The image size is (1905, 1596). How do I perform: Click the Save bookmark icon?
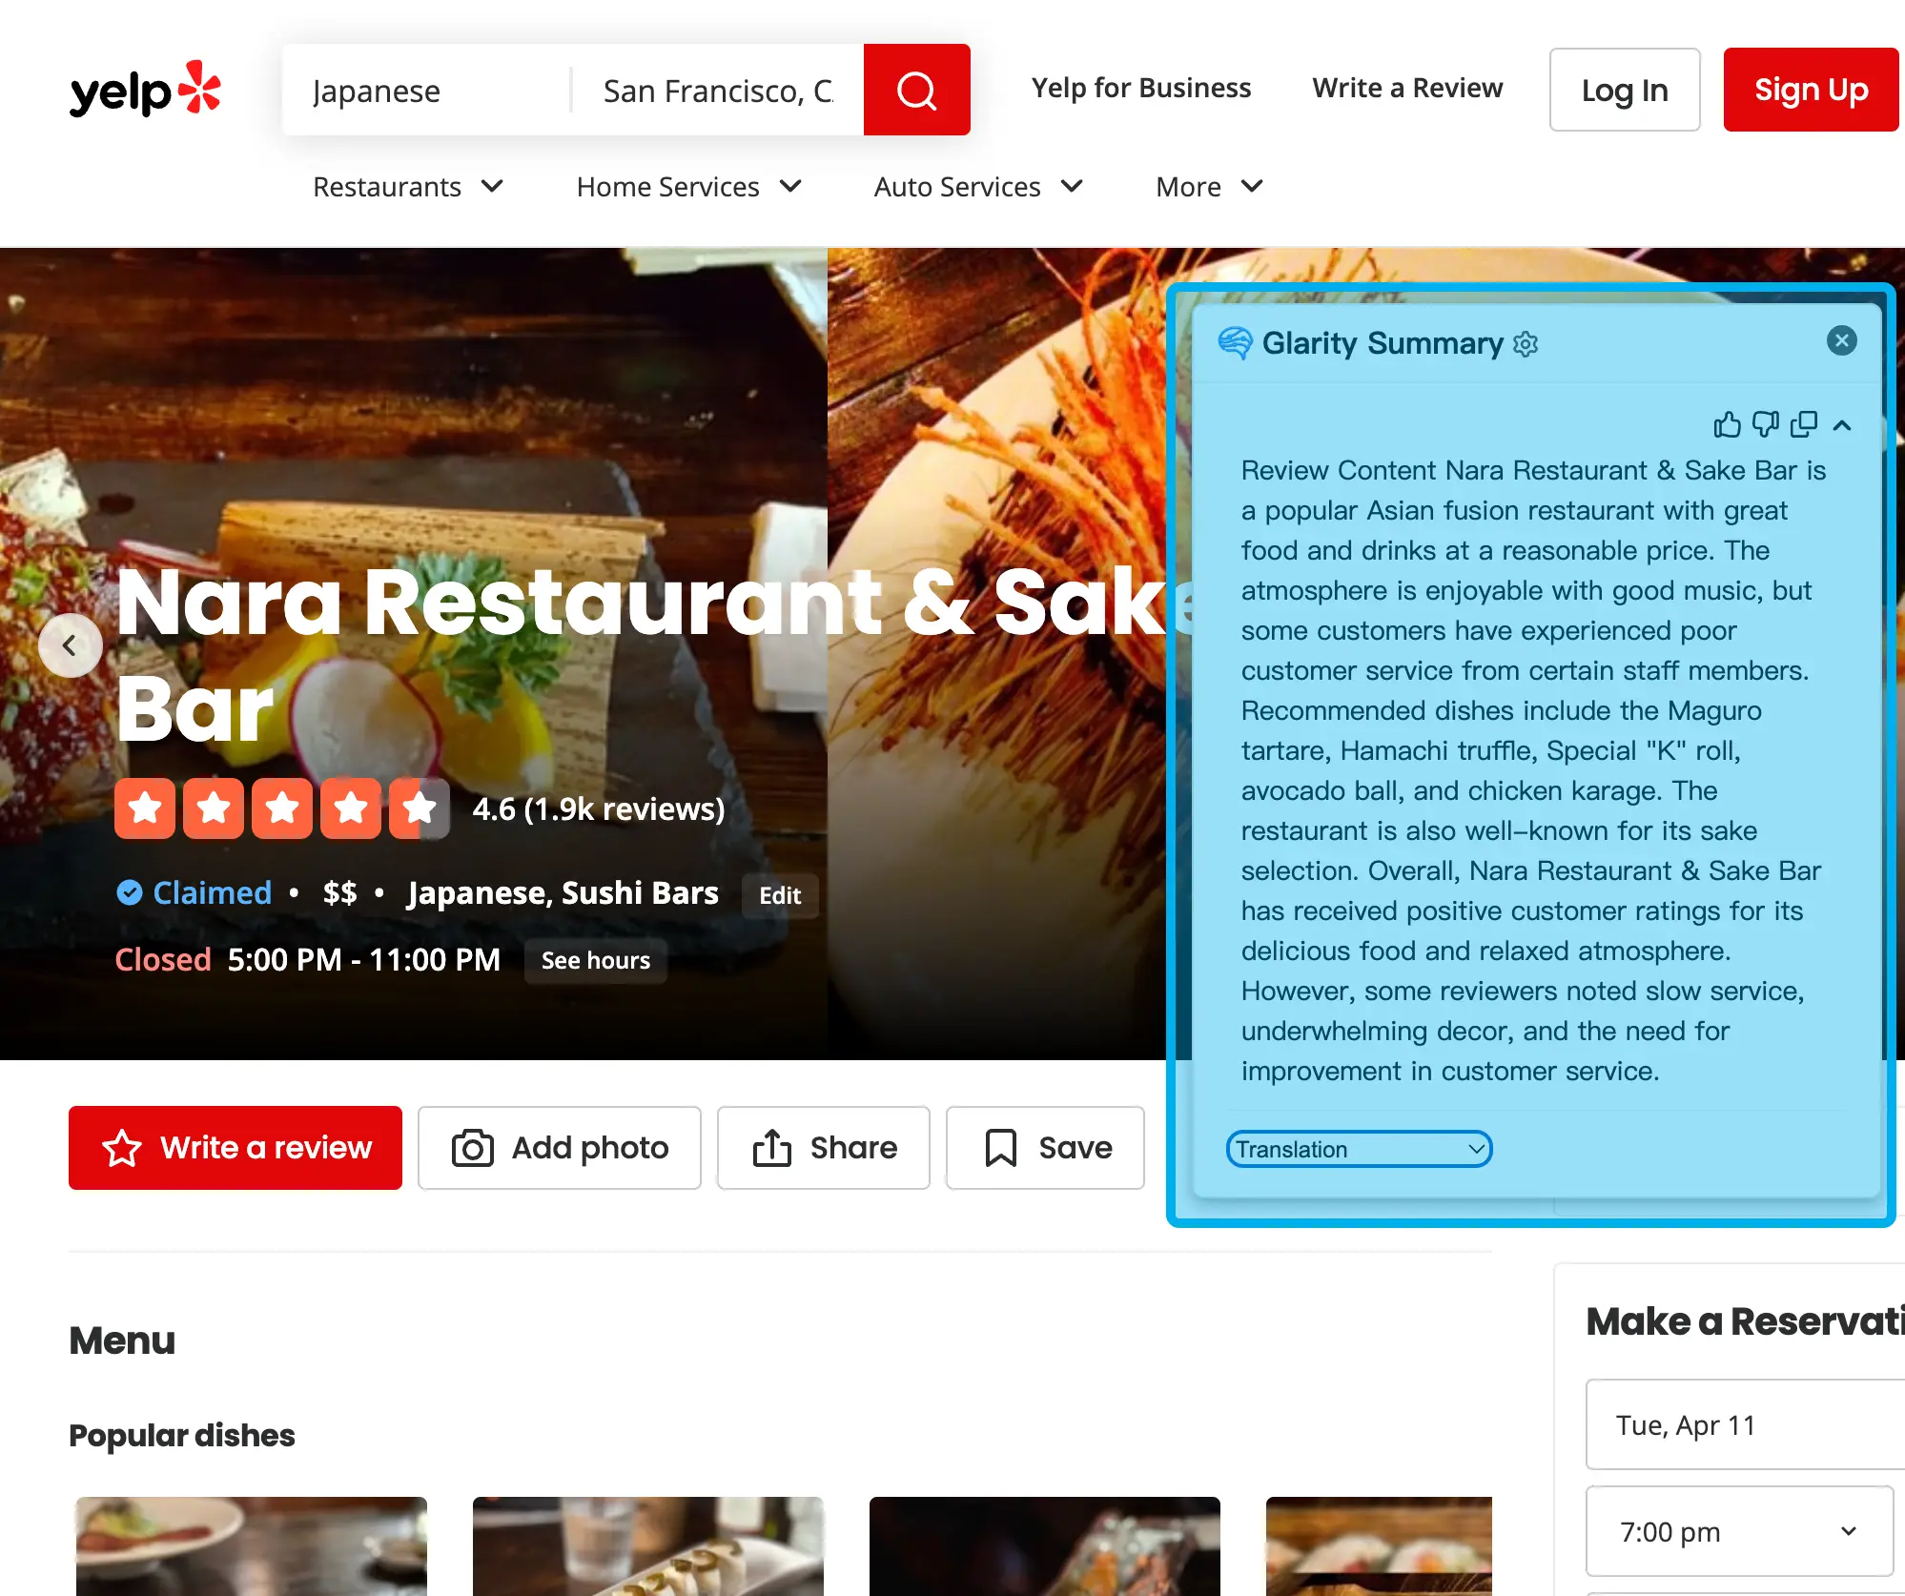click(x=1000, y=1148)
